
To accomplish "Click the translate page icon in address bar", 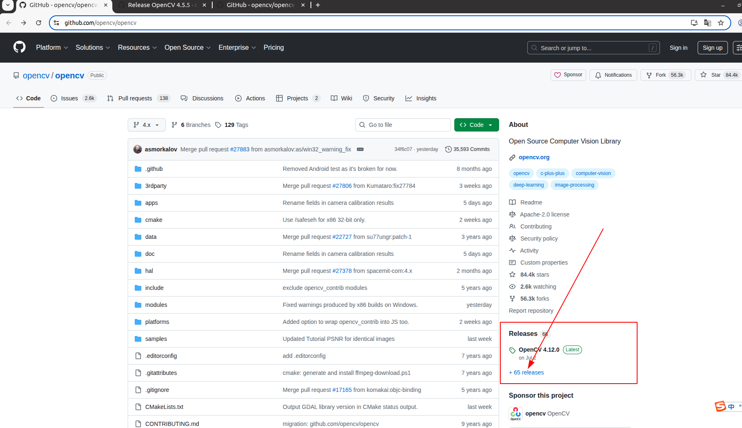I will pos(708,23).
